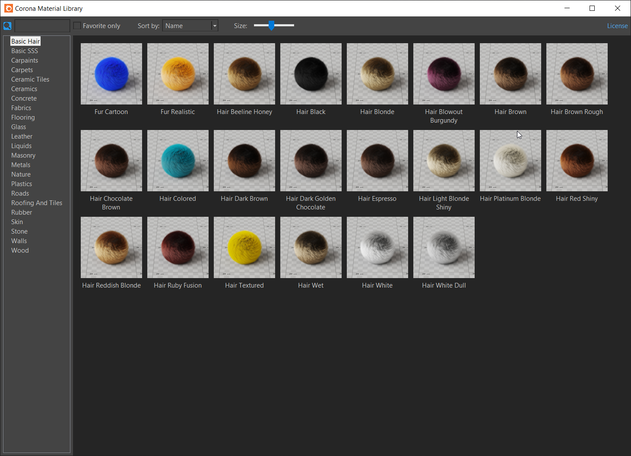The image size is (631, 456).
Task: Choose the Hair Blowout Burgundy thumbnail
Action: click(x=444, y=74)
